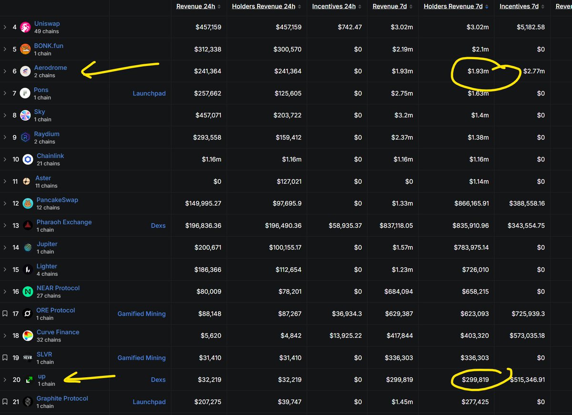Open the Pharaoh Exchange protocol link

64,222
